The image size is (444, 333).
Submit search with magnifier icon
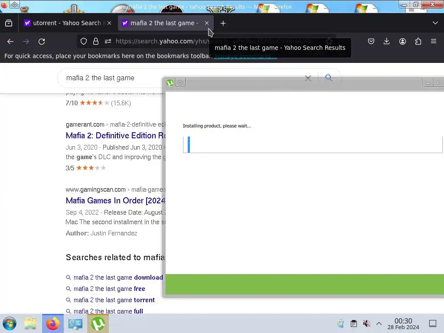(329, 78)
